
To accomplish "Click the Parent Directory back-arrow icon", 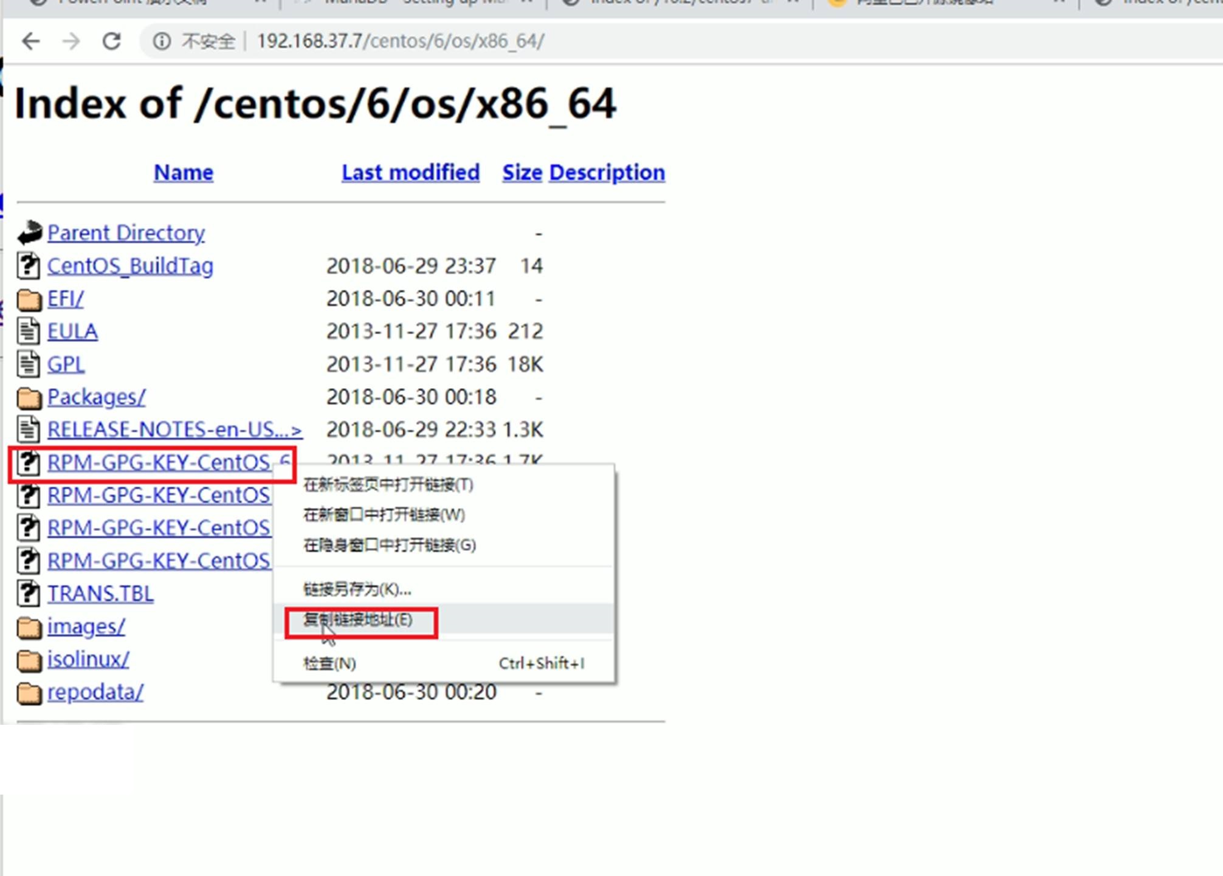I will [x=29, y=233].
